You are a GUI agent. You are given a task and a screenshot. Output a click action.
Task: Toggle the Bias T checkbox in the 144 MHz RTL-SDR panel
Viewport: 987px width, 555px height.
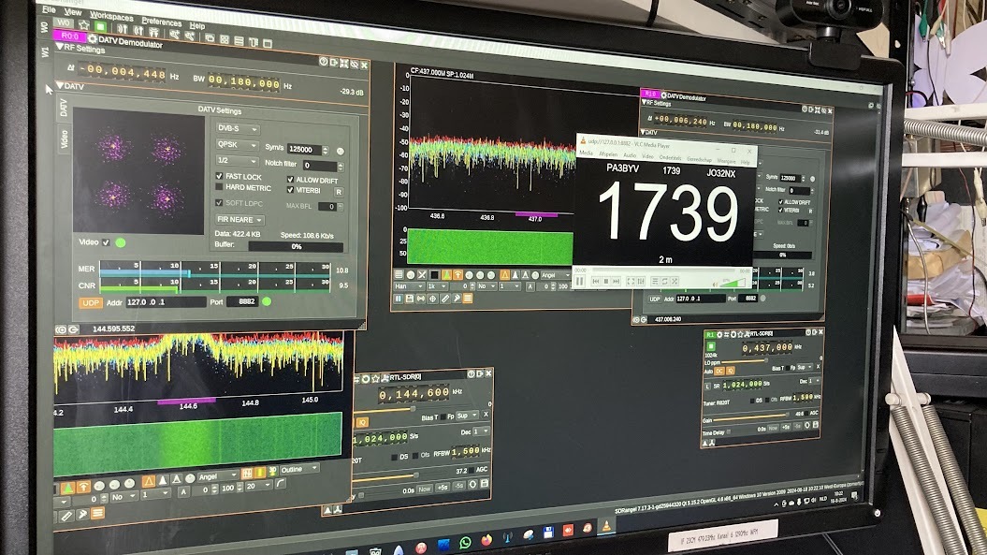[443, 417]
